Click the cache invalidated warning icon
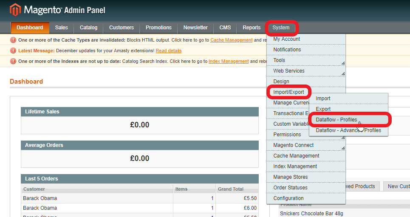This screenshot has height=217, width=410. [x=13, y=40]
